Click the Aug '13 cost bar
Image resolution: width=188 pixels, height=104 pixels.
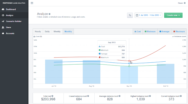(92, 72)
